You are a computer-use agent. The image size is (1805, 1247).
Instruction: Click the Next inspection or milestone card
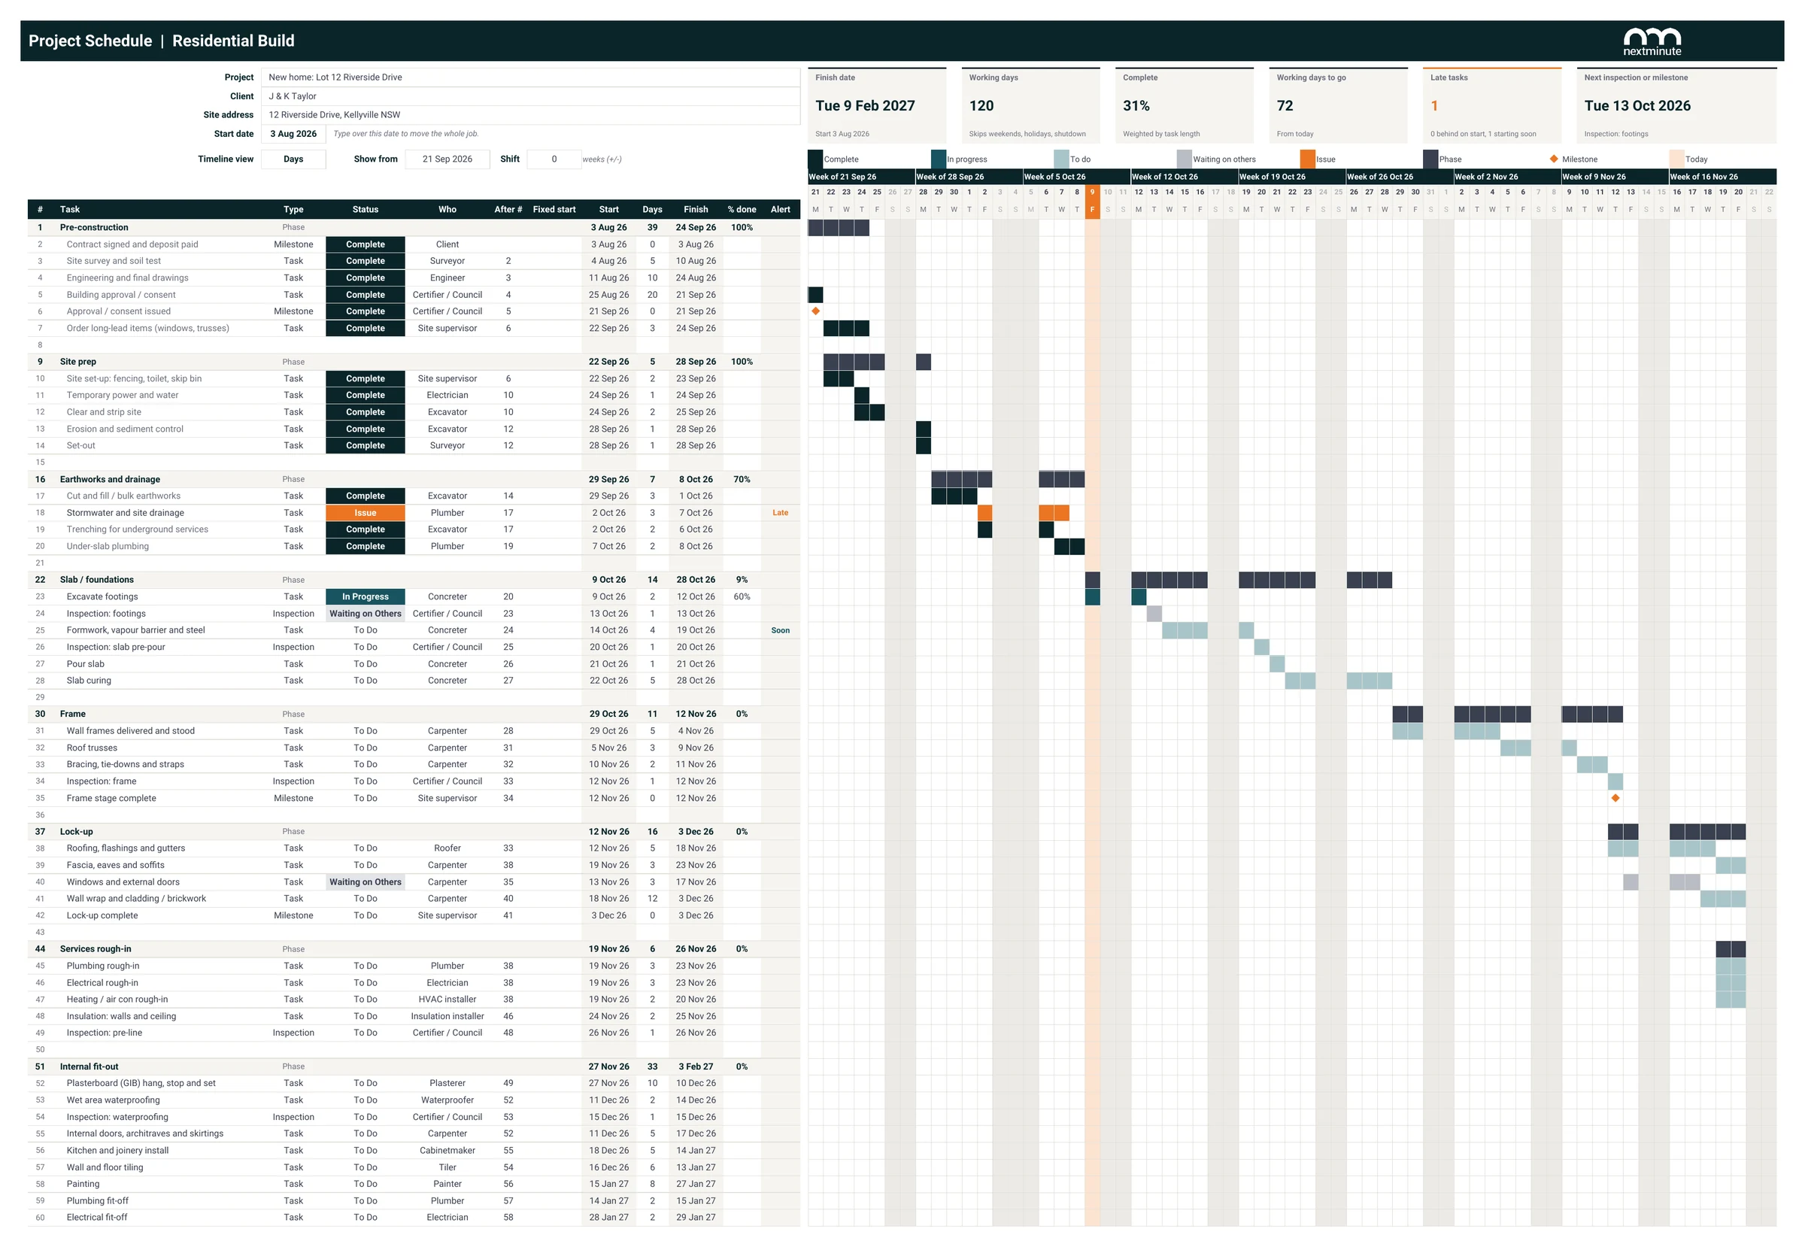pos(1676,105)
